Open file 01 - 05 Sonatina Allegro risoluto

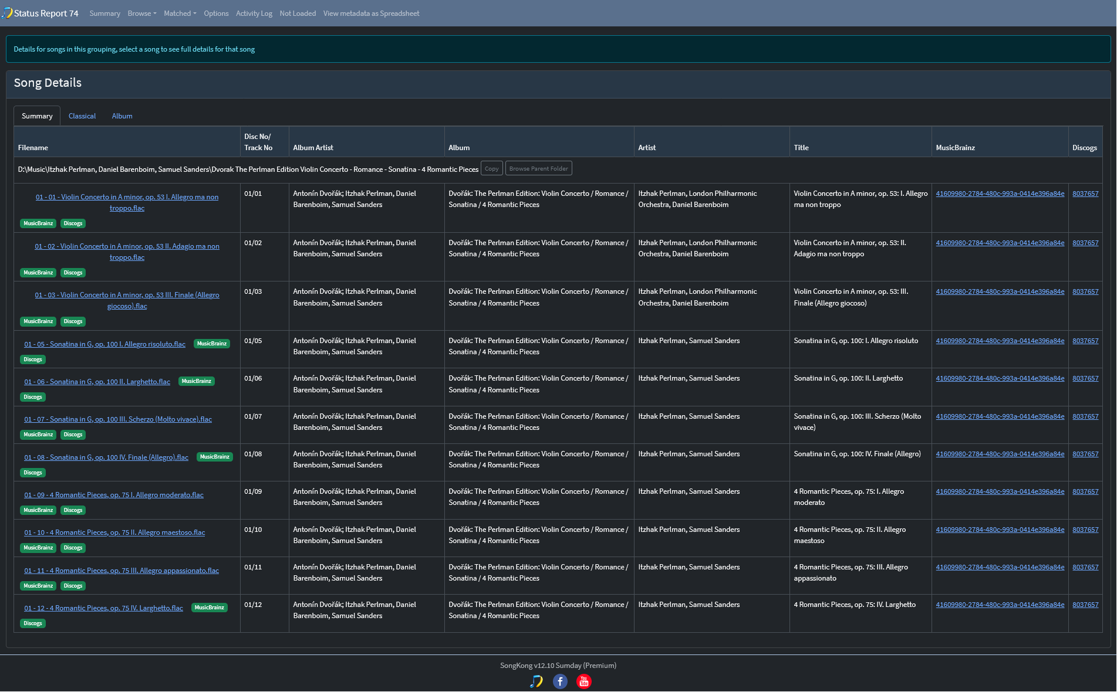coord(104,344)
